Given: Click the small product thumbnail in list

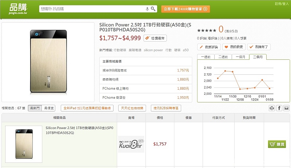Looking at the screenshot, I should pos(24,144).
